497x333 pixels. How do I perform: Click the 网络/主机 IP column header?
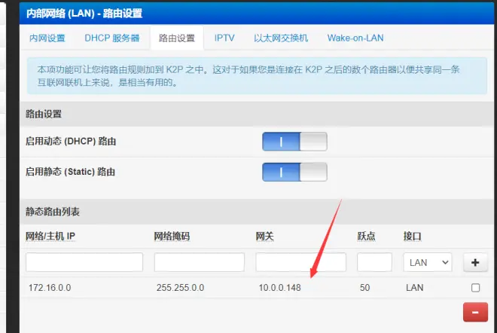coord(50,237)
